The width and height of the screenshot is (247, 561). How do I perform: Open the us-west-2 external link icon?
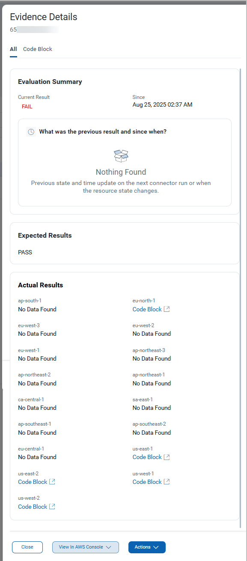(x=52, y=506)
